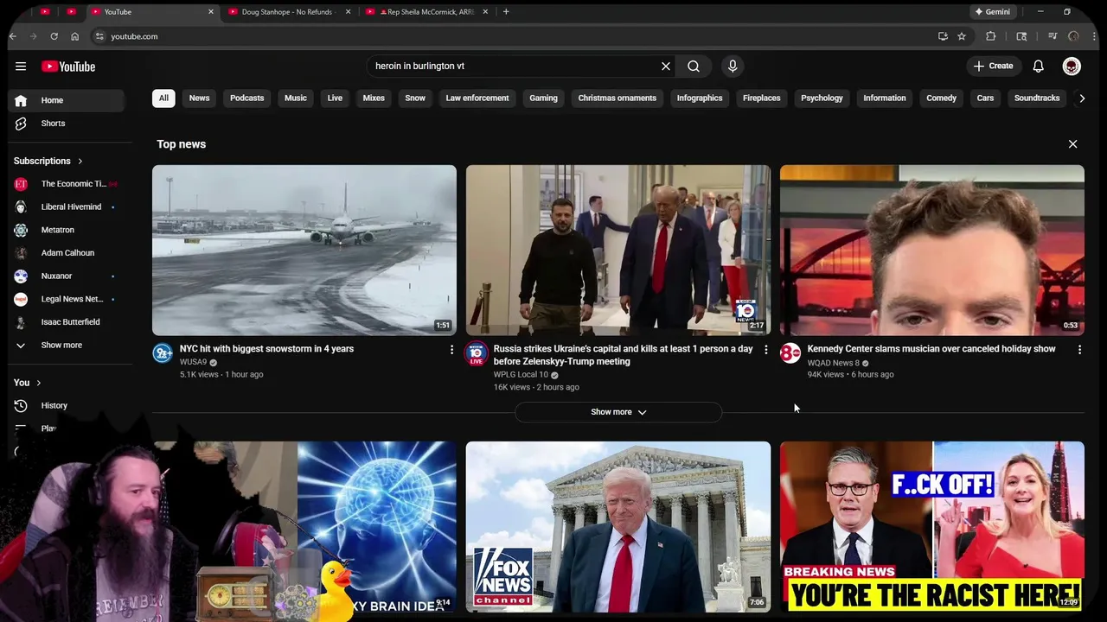The height and width of the screenshot is (622, 1107).
Task: Click the WPLG Local 10 channel avatar
Action: 477,353
